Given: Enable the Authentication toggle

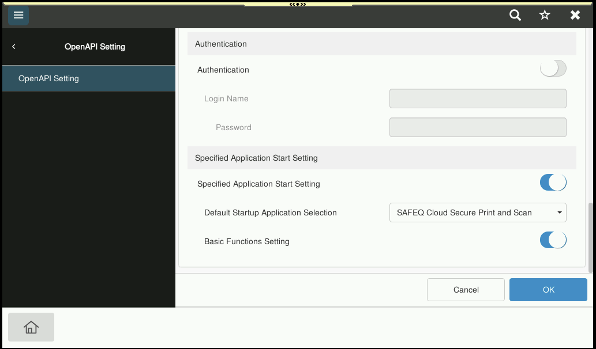Looking at the screenshot, I should tap(553, 69).
